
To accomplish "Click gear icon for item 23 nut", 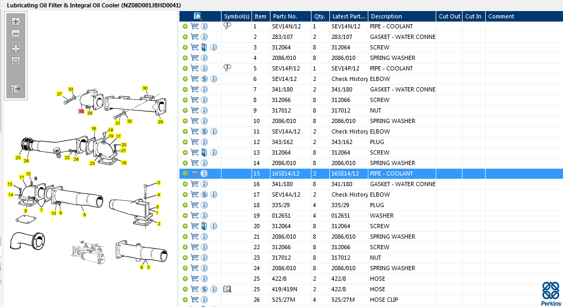I will (x=185, y=258).
